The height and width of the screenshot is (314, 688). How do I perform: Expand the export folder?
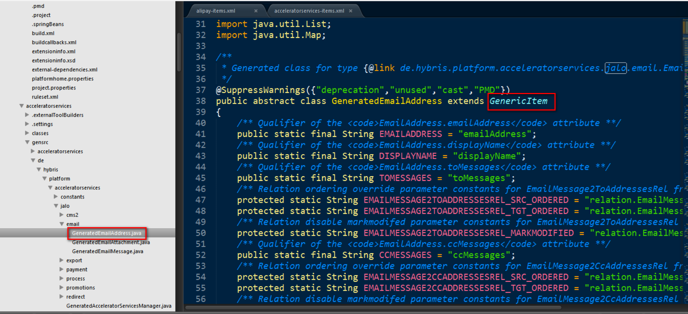tap(62, 260)
